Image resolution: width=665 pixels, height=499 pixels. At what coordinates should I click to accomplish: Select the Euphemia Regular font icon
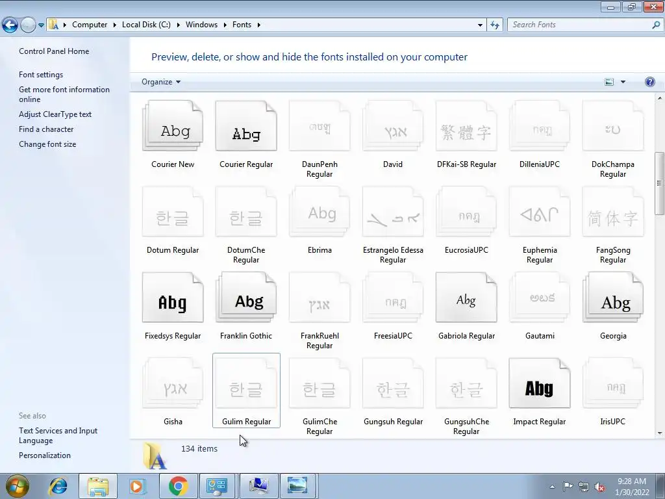[540, 212]
